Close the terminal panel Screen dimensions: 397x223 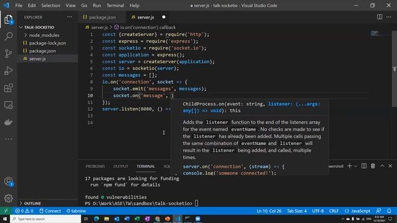[x=390, y=166]
